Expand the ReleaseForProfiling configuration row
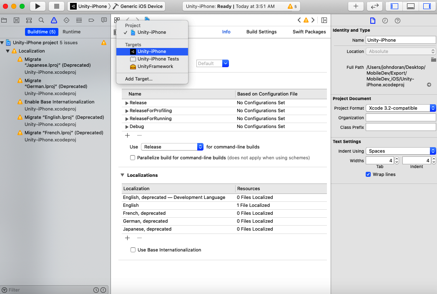 click(127, 111)
